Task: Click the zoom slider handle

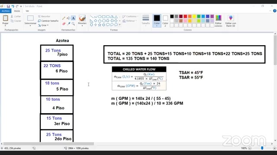Action: (x=262, y=148)
